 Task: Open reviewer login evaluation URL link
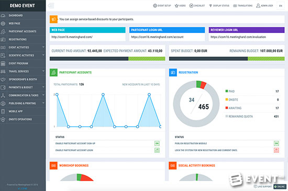pos(238,37)
